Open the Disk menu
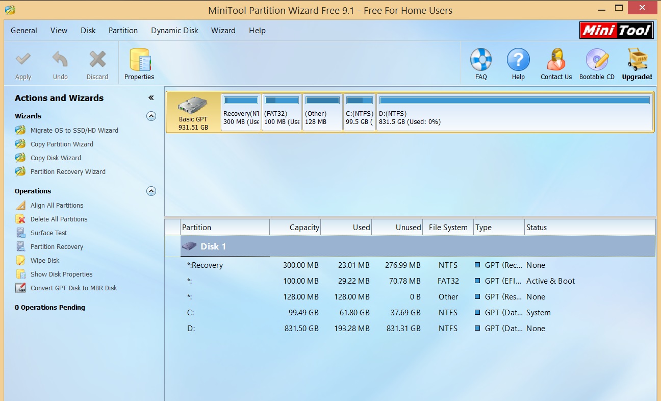The width and height of the screenshot is (661, 401). tap(88, 31)
